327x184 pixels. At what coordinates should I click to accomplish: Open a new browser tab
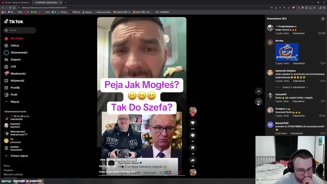65,3
